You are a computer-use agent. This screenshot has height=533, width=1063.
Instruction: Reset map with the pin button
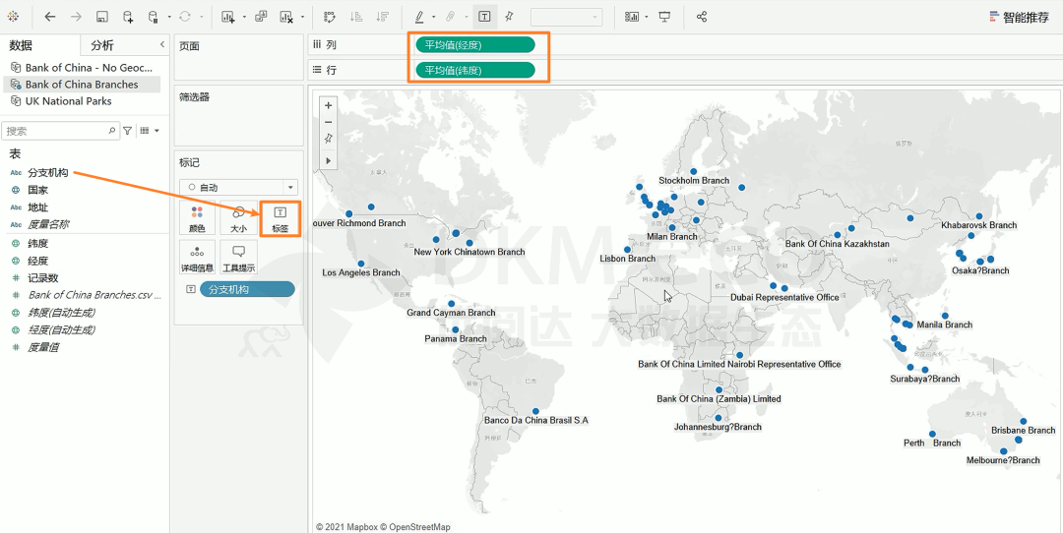(x=328, y=138)
